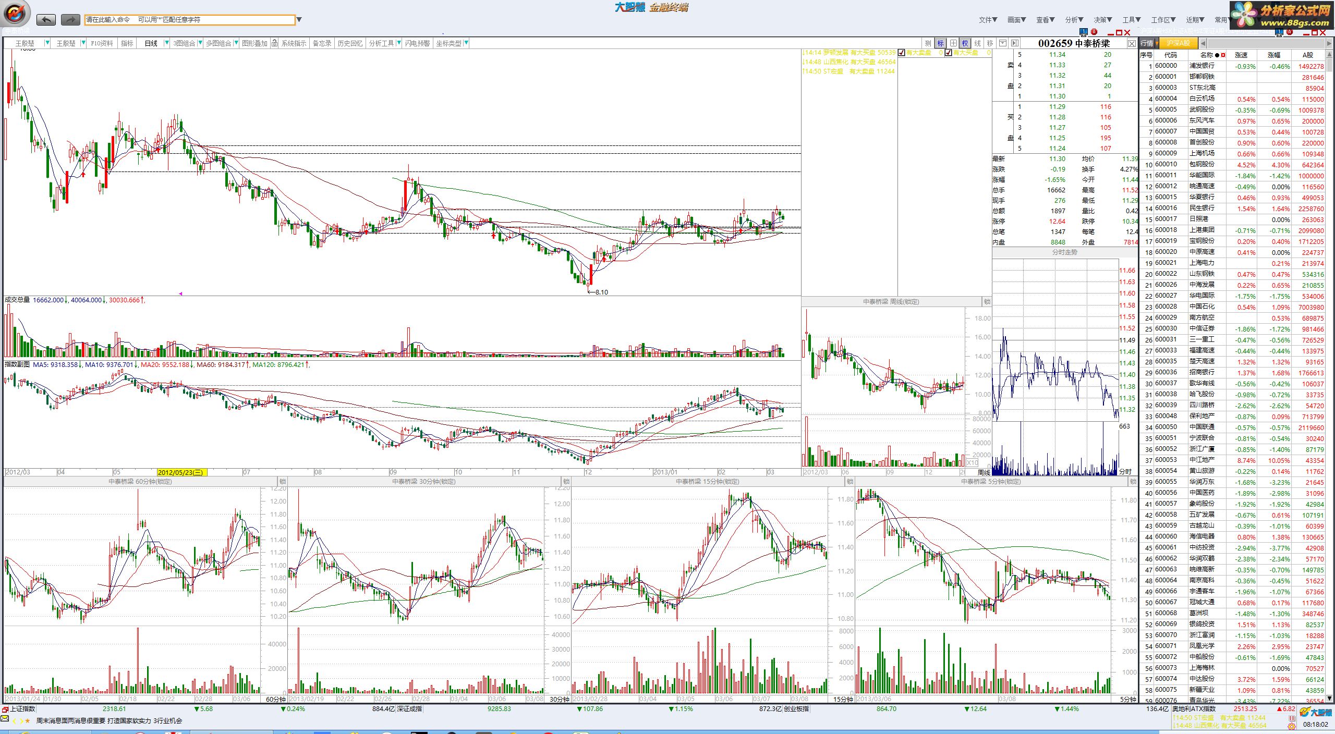Click the star icon in news ticker bar
The height and width of the screenshot is (734, 1335).
click(27, 721)
